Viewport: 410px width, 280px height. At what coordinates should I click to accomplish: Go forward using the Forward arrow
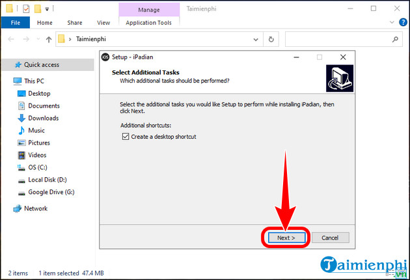coord(26,39)
